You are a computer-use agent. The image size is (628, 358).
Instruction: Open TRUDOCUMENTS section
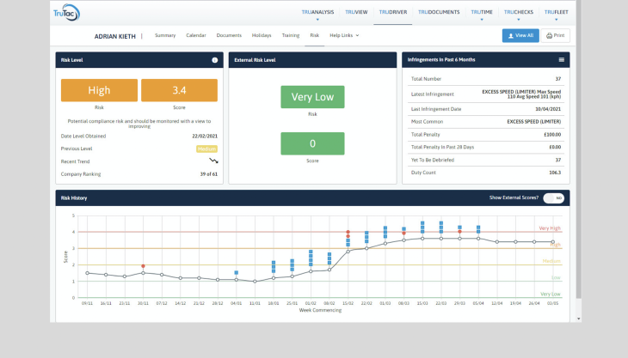coord(439,12)
